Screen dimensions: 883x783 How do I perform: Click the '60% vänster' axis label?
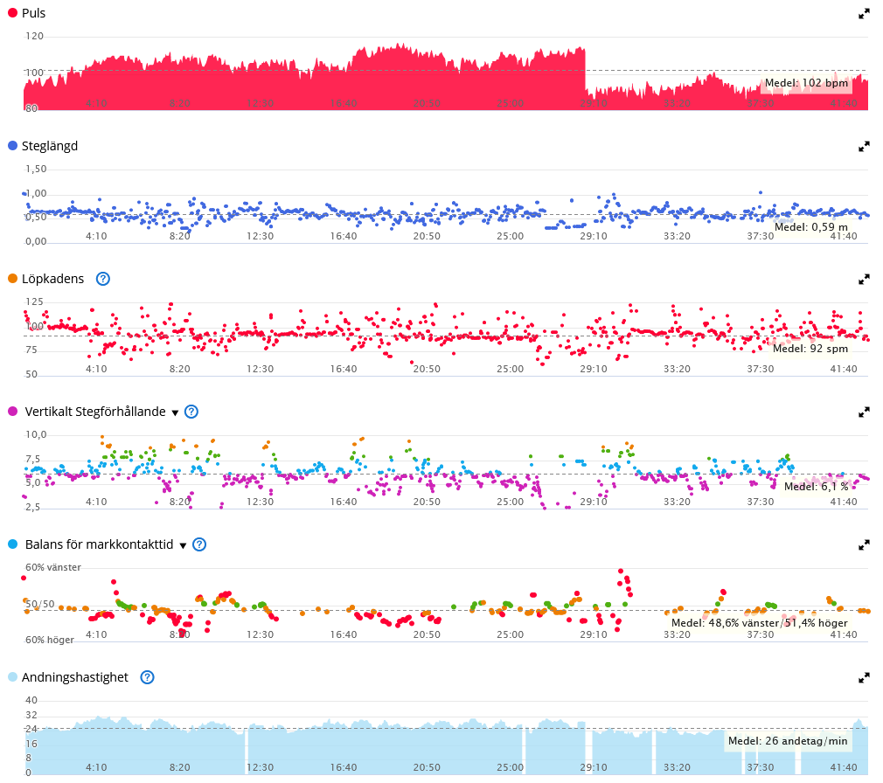click(x=53, y=567)
